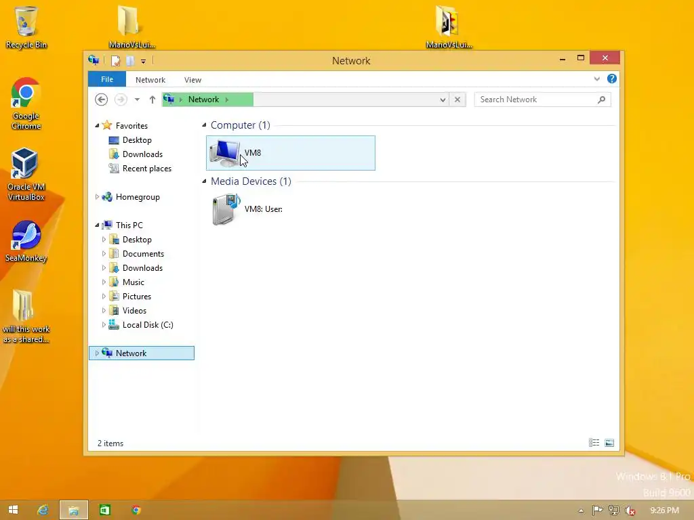Open Action Center flag icon
Screen dimensions: 694x520
(x=597, y=511)
